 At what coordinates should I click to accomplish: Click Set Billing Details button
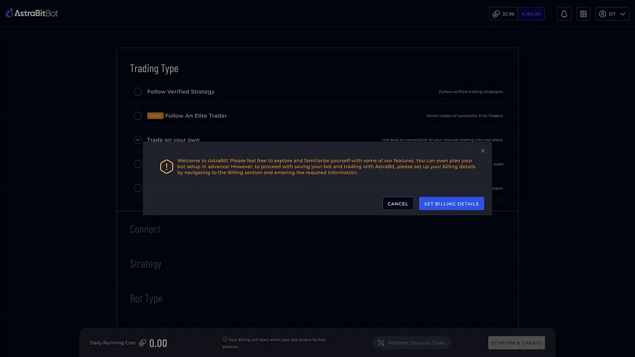pos(451,204)
